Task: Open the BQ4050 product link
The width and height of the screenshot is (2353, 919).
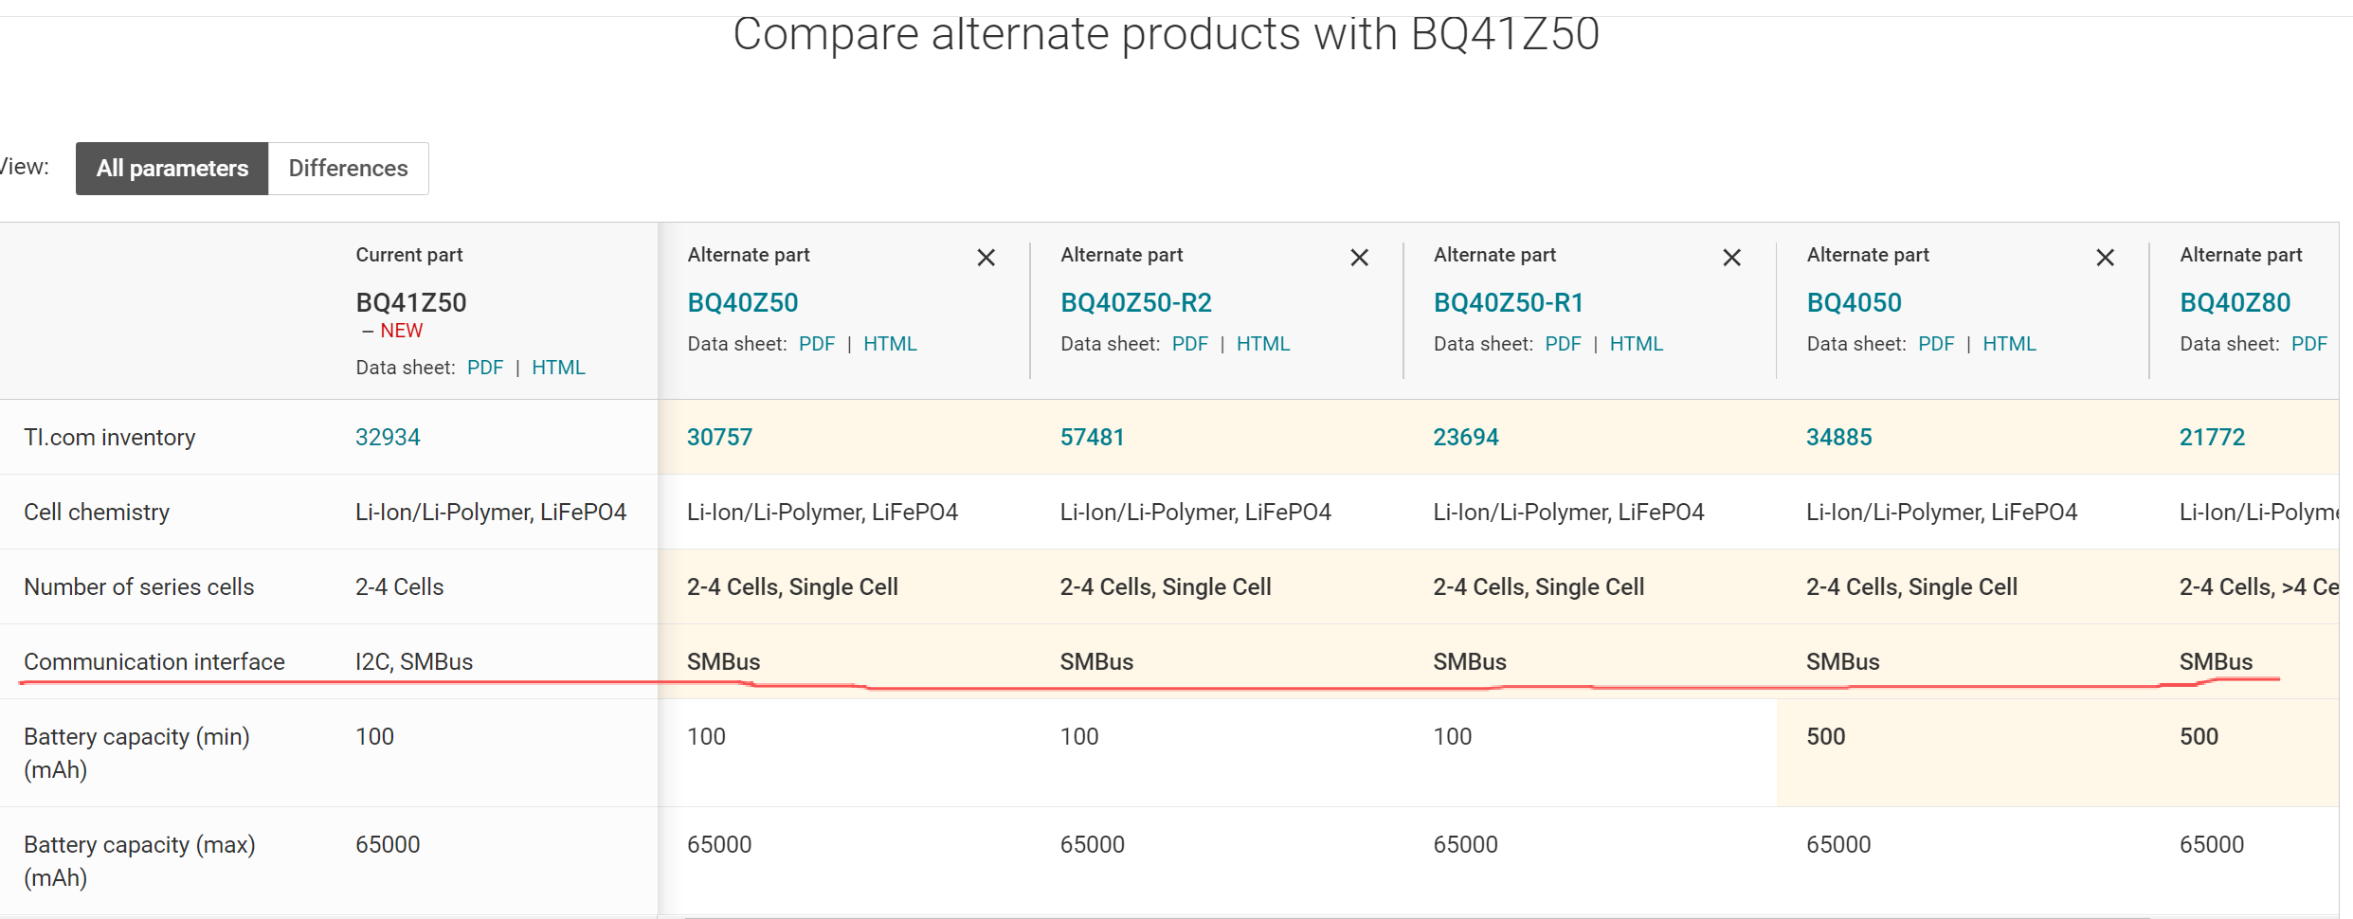Action: (1854, 302)
